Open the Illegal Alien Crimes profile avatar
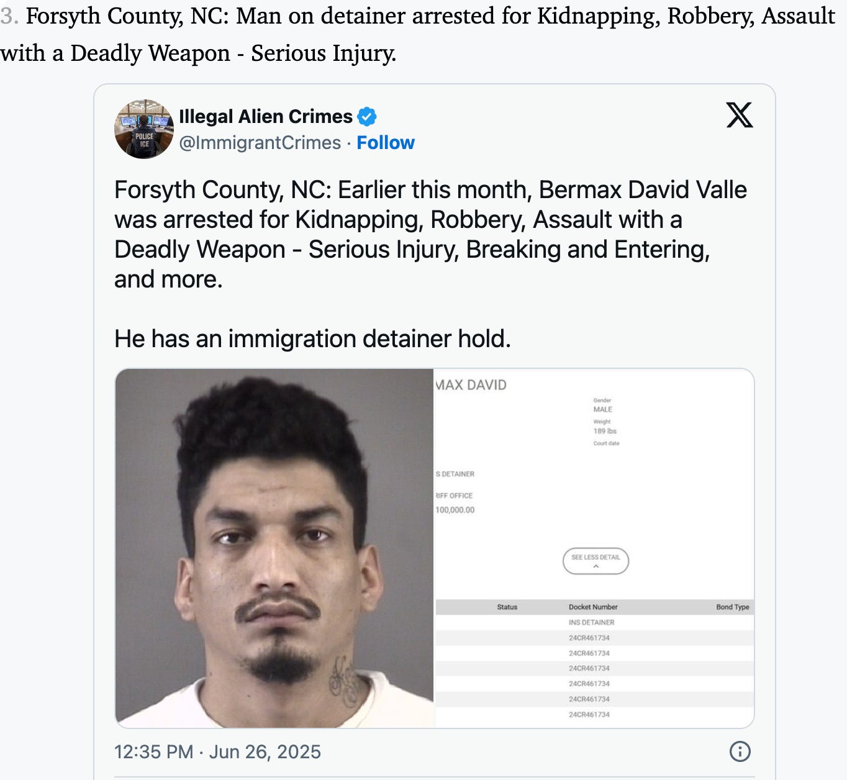Screen dimensions: 847x780 pyautogui.click(x=144, y=129)
